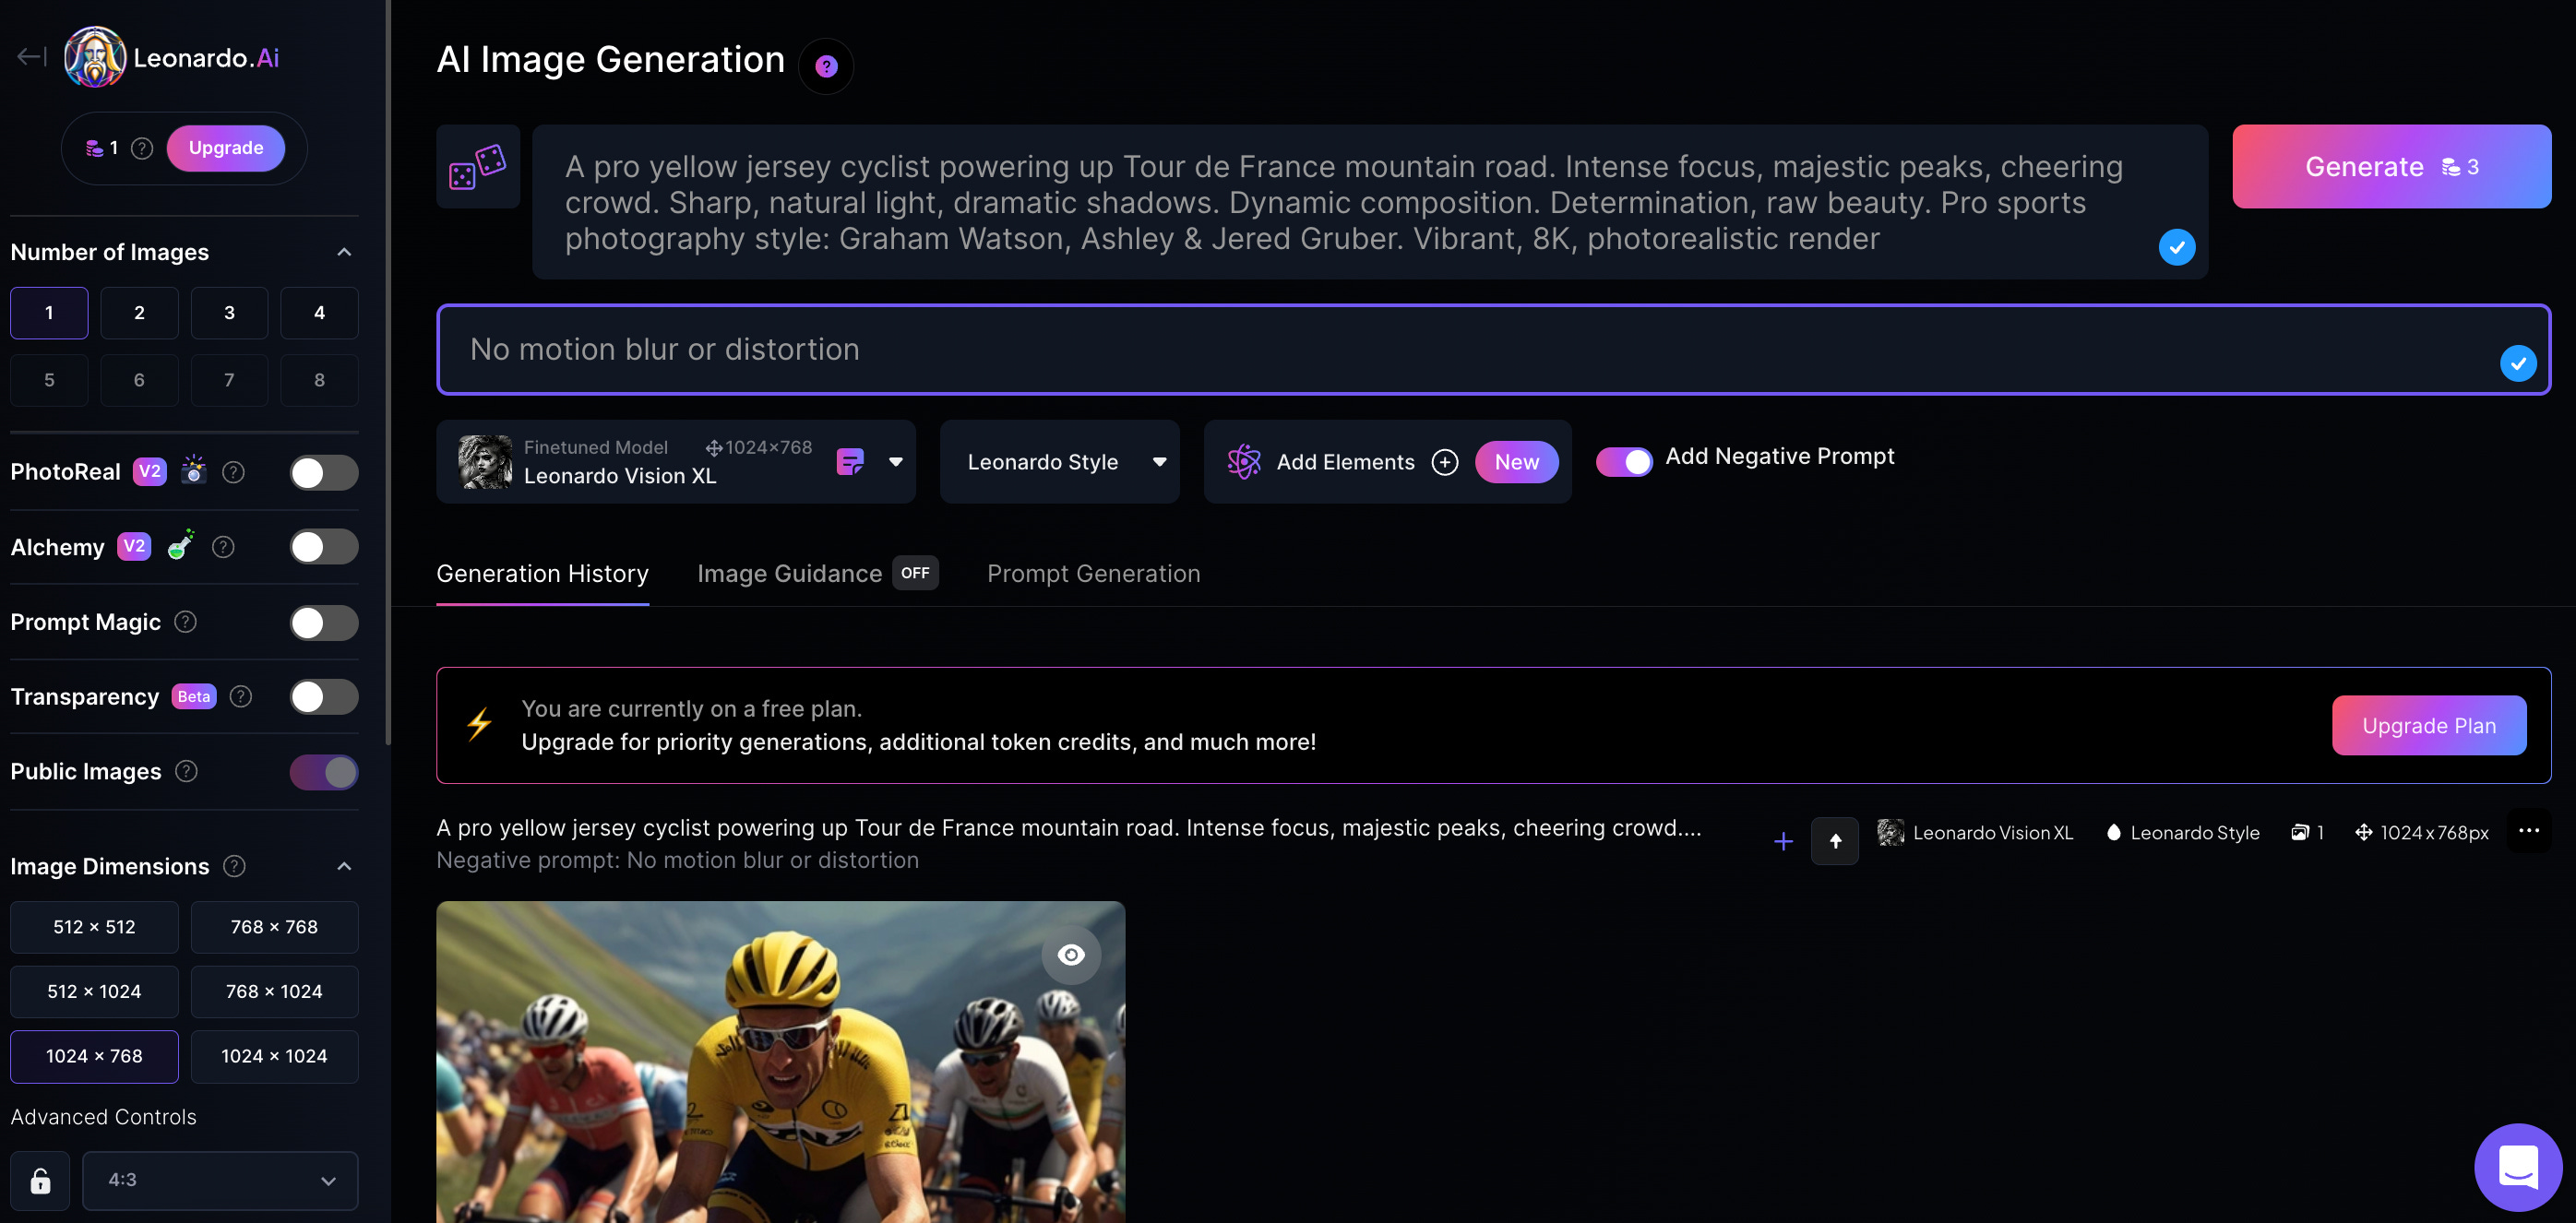Open the 4:3 aspect ratio dropdown

pyautogui.click(x=220, y=1180)
